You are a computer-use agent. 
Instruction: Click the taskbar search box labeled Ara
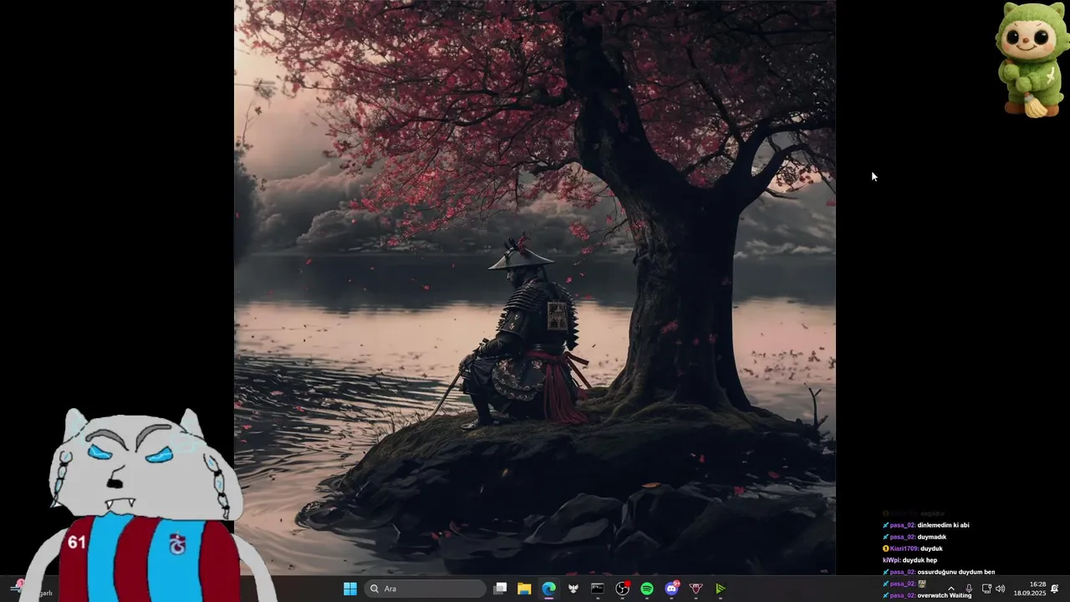pyautogui.click(x=425, y=589)
